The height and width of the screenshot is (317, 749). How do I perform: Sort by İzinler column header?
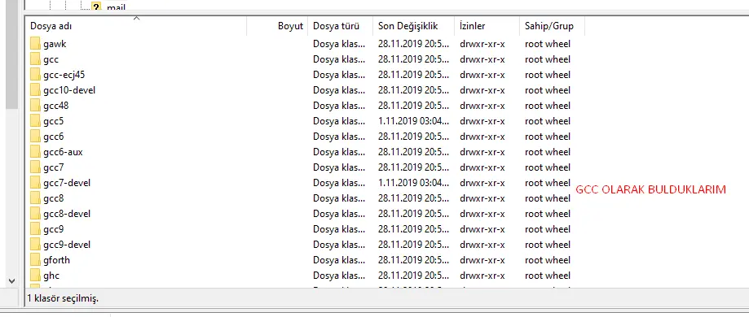tap(487, 26)
